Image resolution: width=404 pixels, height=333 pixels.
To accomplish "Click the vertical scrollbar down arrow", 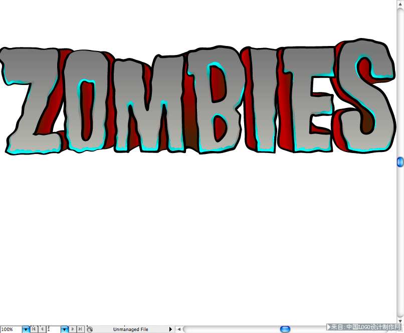I will pyautogui.click(x=400, y=321).
